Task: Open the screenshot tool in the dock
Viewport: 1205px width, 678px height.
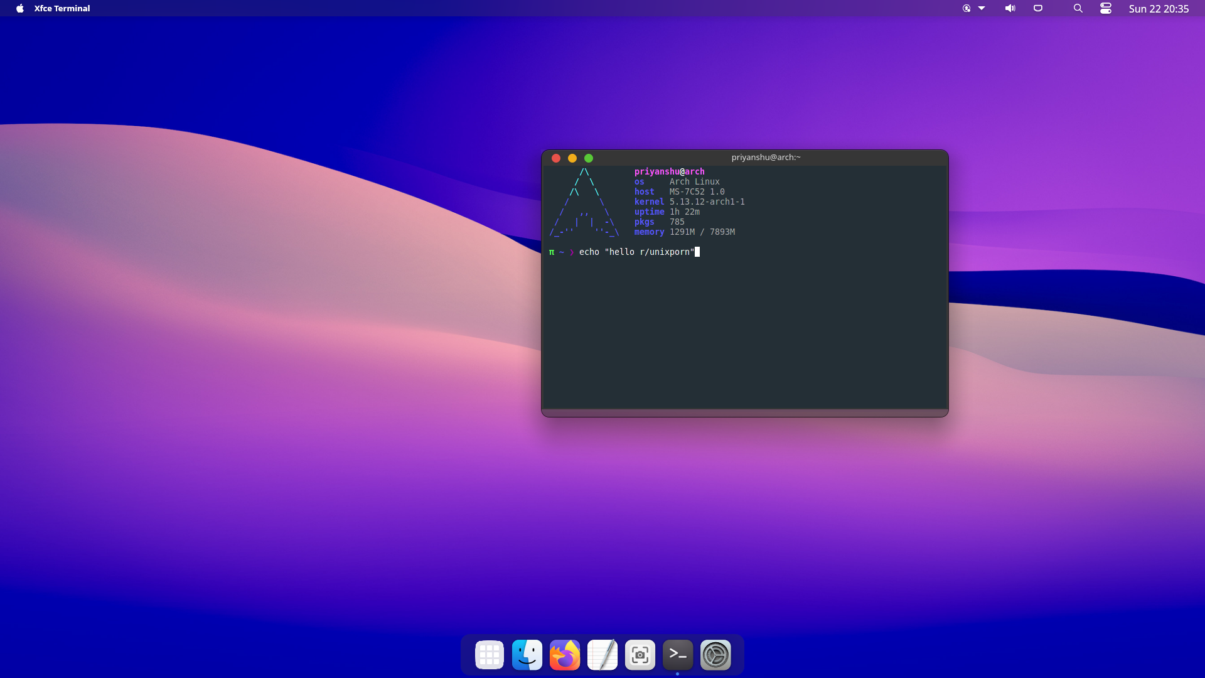Action: pos(640,654)
